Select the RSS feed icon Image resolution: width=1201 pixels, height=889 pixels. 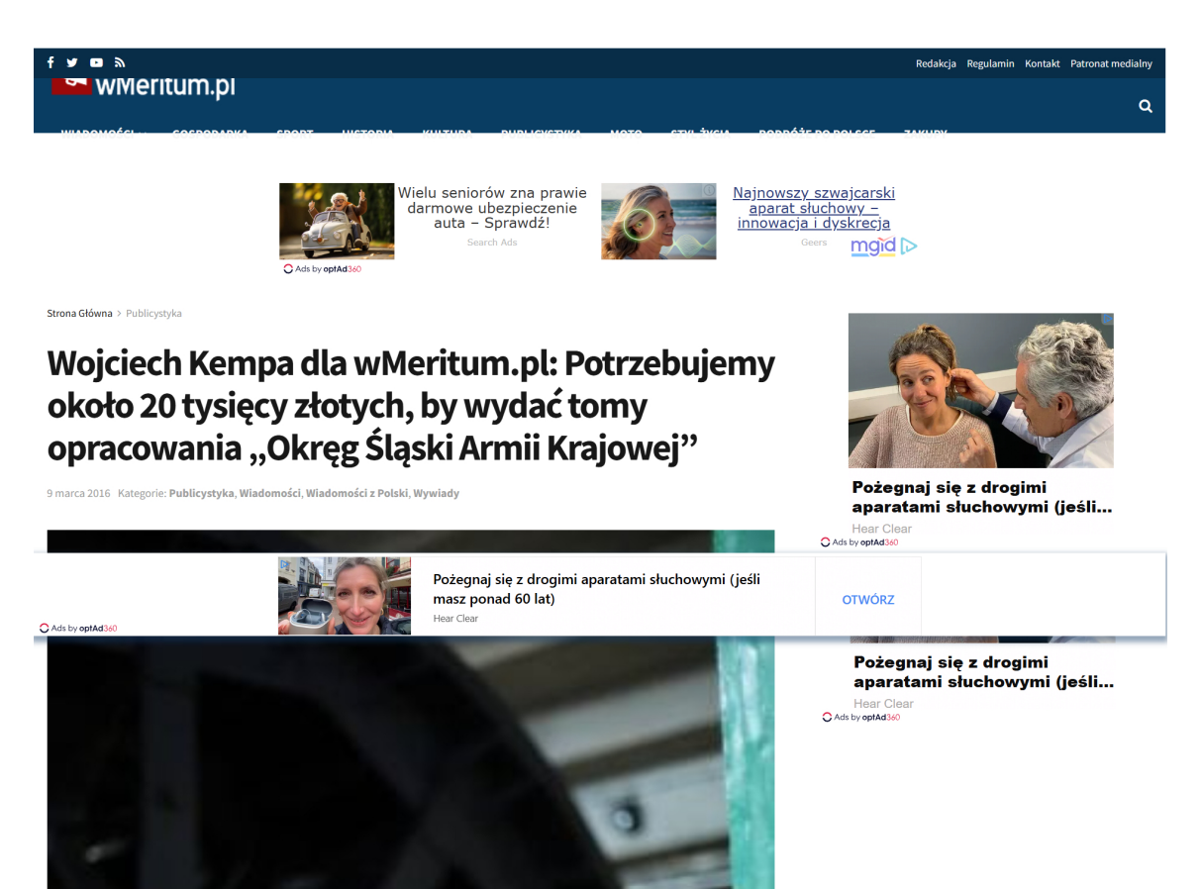point(119,61)
